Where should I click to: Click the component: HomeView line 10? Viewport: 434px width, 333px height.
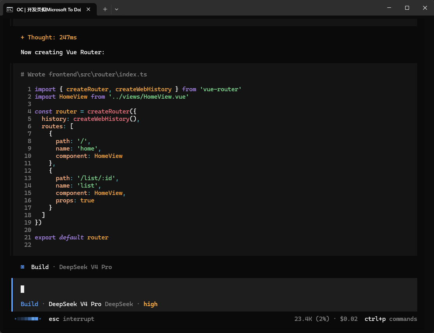(89, 156)
